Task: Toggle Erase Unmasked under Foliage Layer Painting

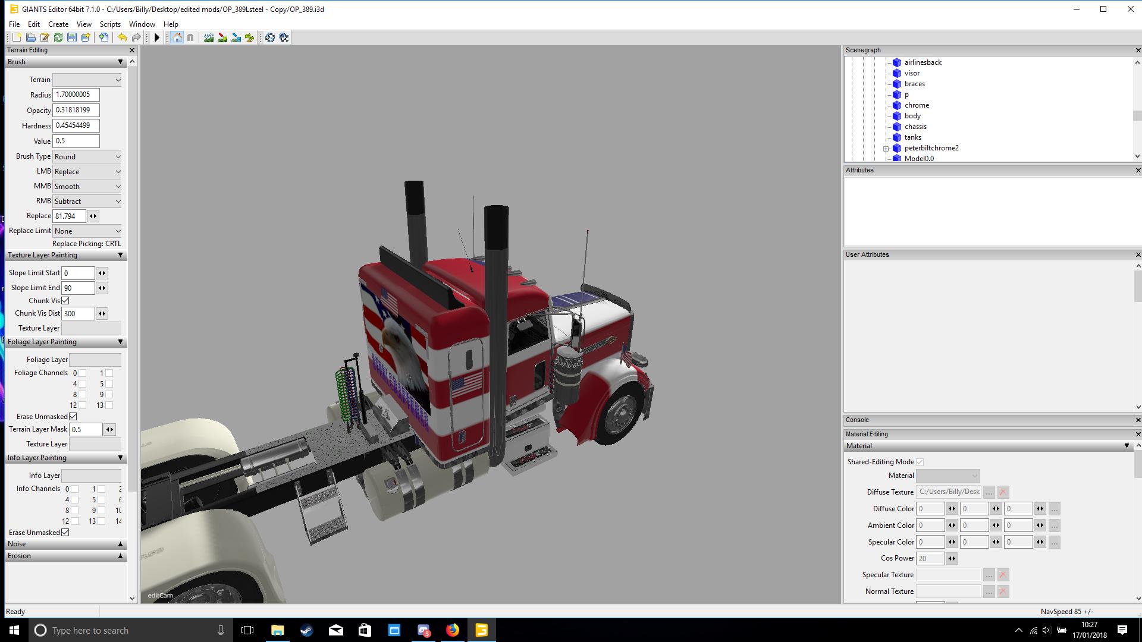Action: [73, 417]
